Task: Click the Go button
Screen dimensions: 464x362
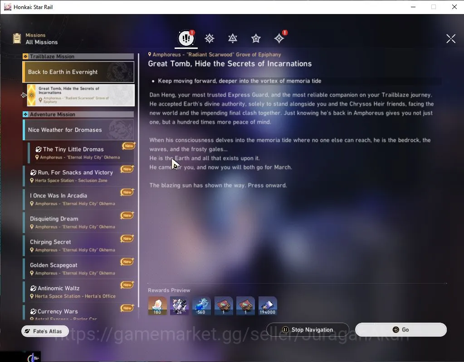Action: tap(401, 329)
